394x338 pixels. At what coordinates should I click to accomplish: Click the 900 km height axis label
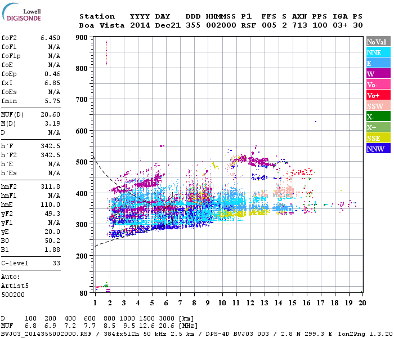pyautogui.click(x=82, y=38)
